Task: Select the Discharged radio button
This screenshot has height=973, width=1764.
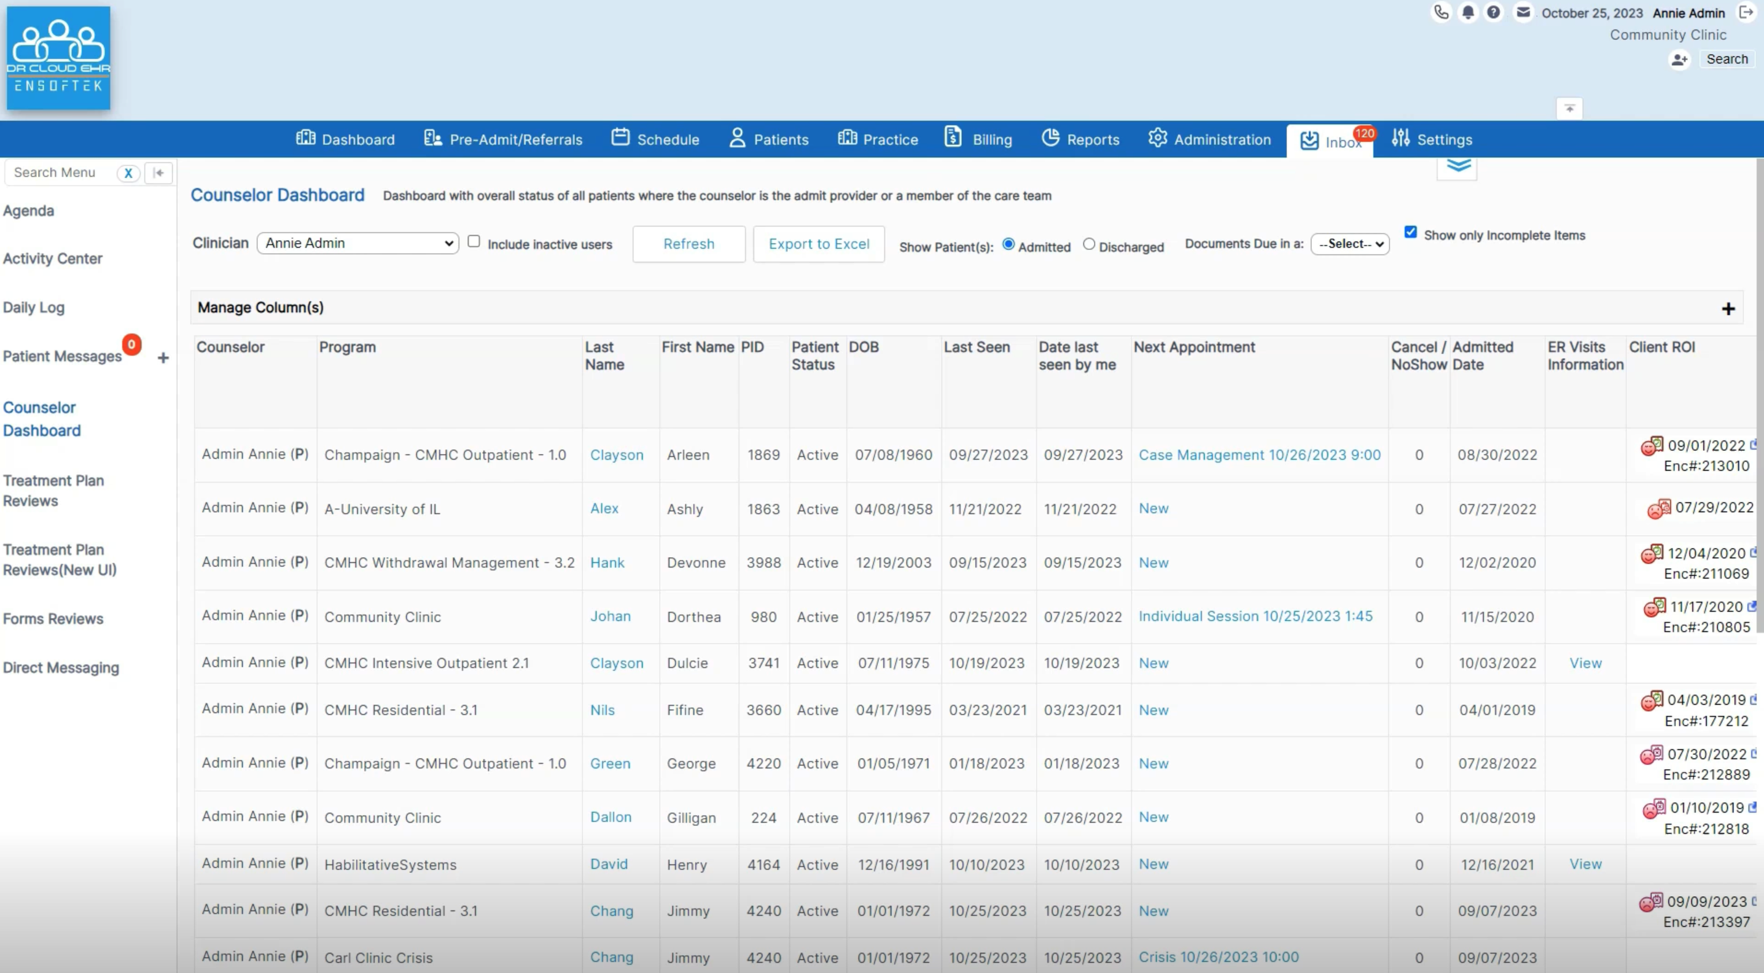Action: (1089, 244)
